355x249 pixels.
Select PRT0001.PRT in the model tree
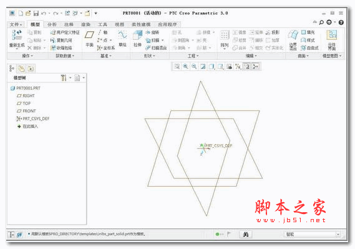coord(26,88)
